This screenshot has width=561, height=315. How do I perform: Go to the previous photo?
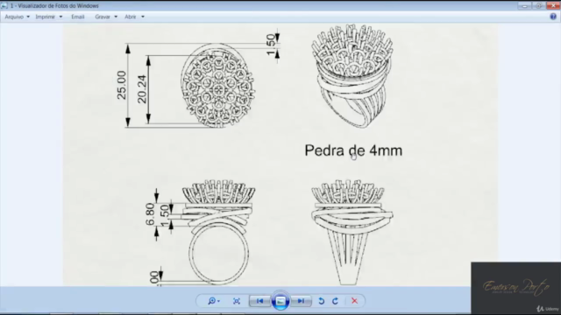pos(260,301)
